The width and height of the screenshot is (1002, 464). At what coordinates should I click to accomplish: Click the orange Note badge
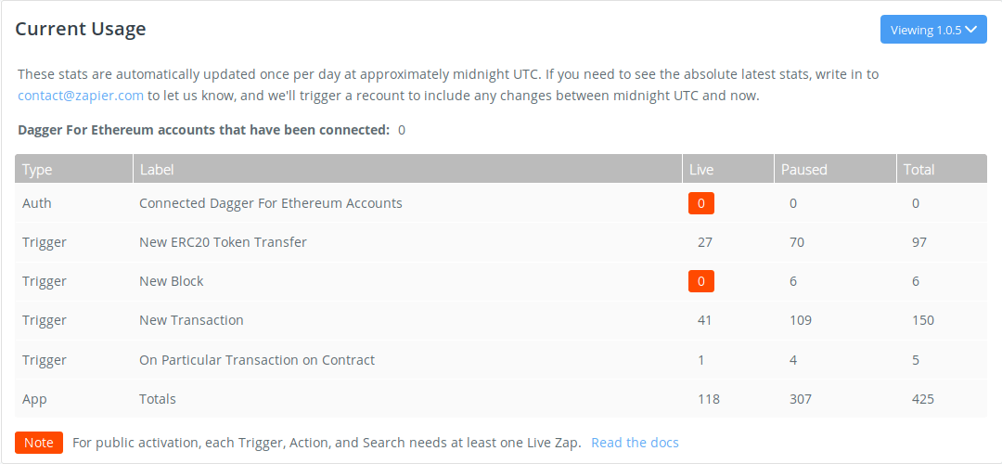39,443
